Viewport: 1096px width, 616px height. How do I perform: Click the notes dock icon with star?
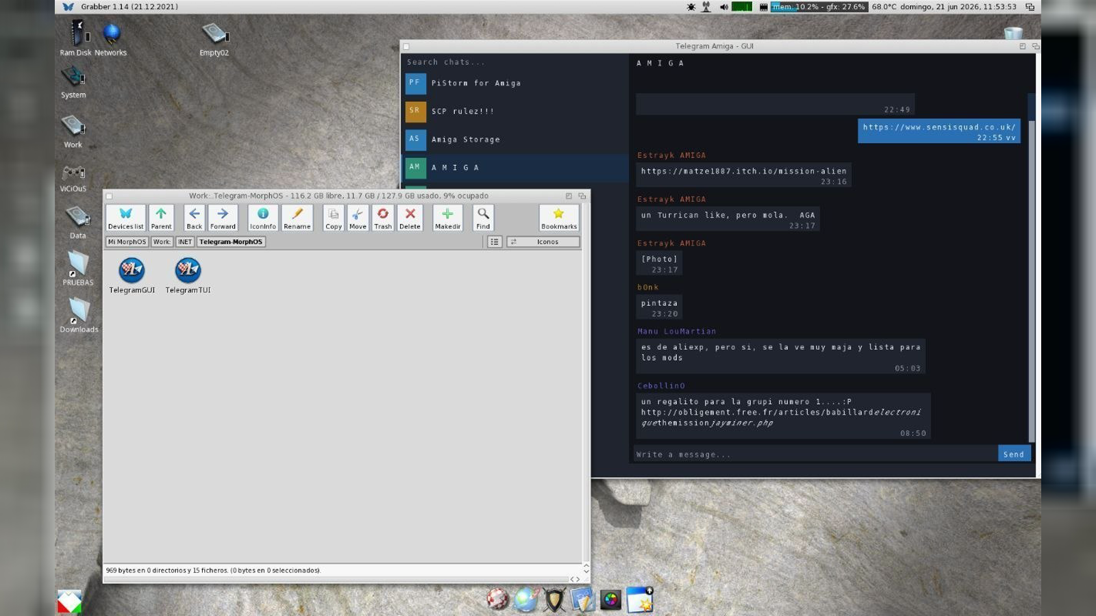point(640,600)
